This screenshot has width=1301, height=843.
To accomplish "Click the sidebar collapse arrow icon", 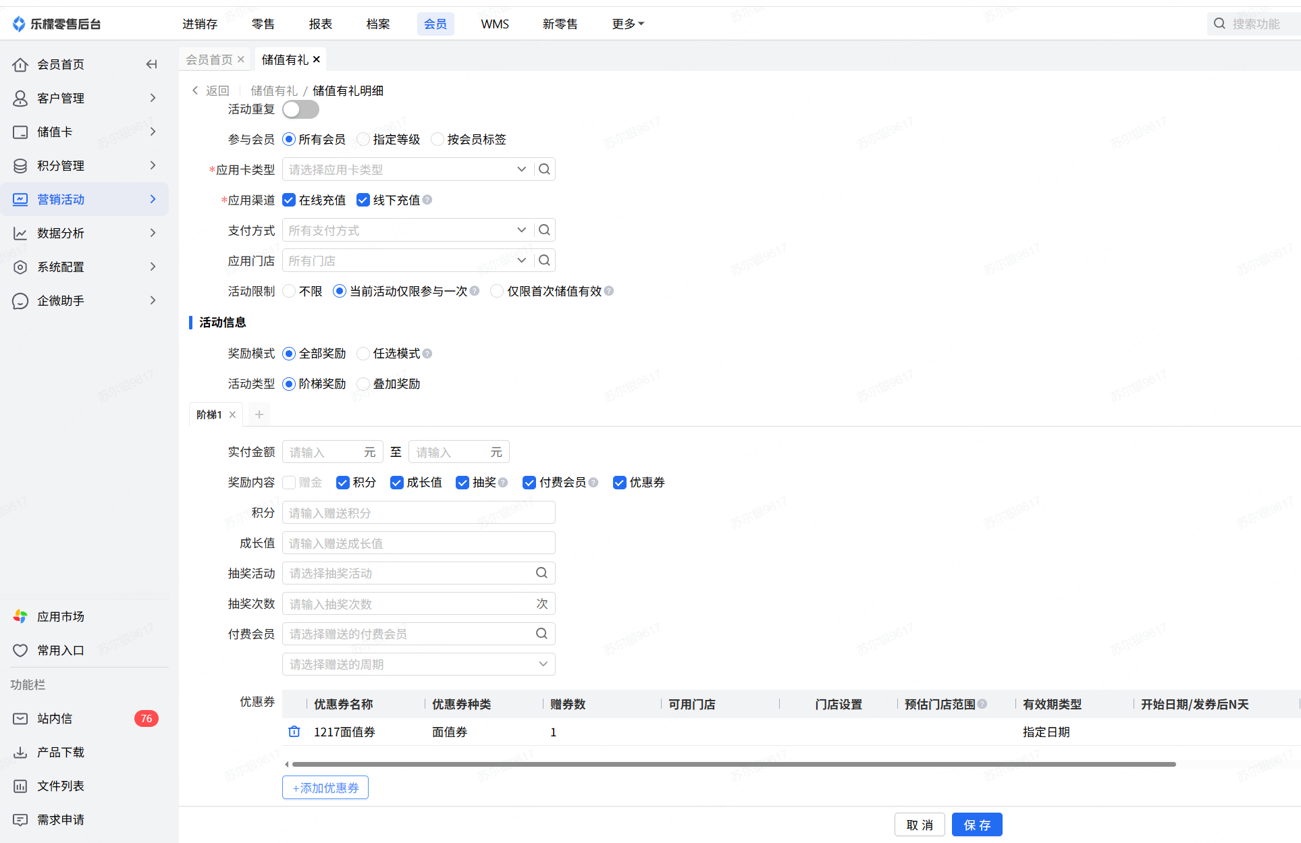I will click(x=151, y=64).
